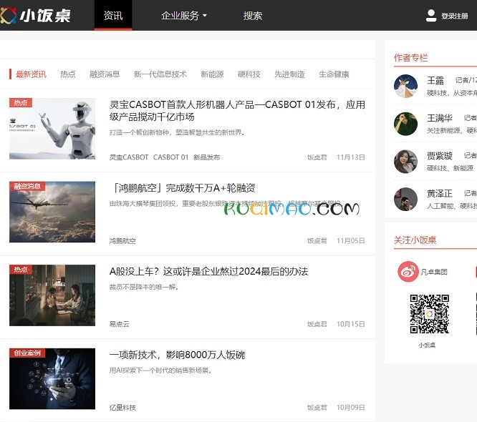Open the 灵宝CASBOT首款人形机器人 article title
The height and width of the screenshot is (422, 477).
(x=237, y=111)
